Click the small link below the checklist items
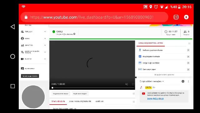This screenshot has height=113, width=200. tap(164, 75)
